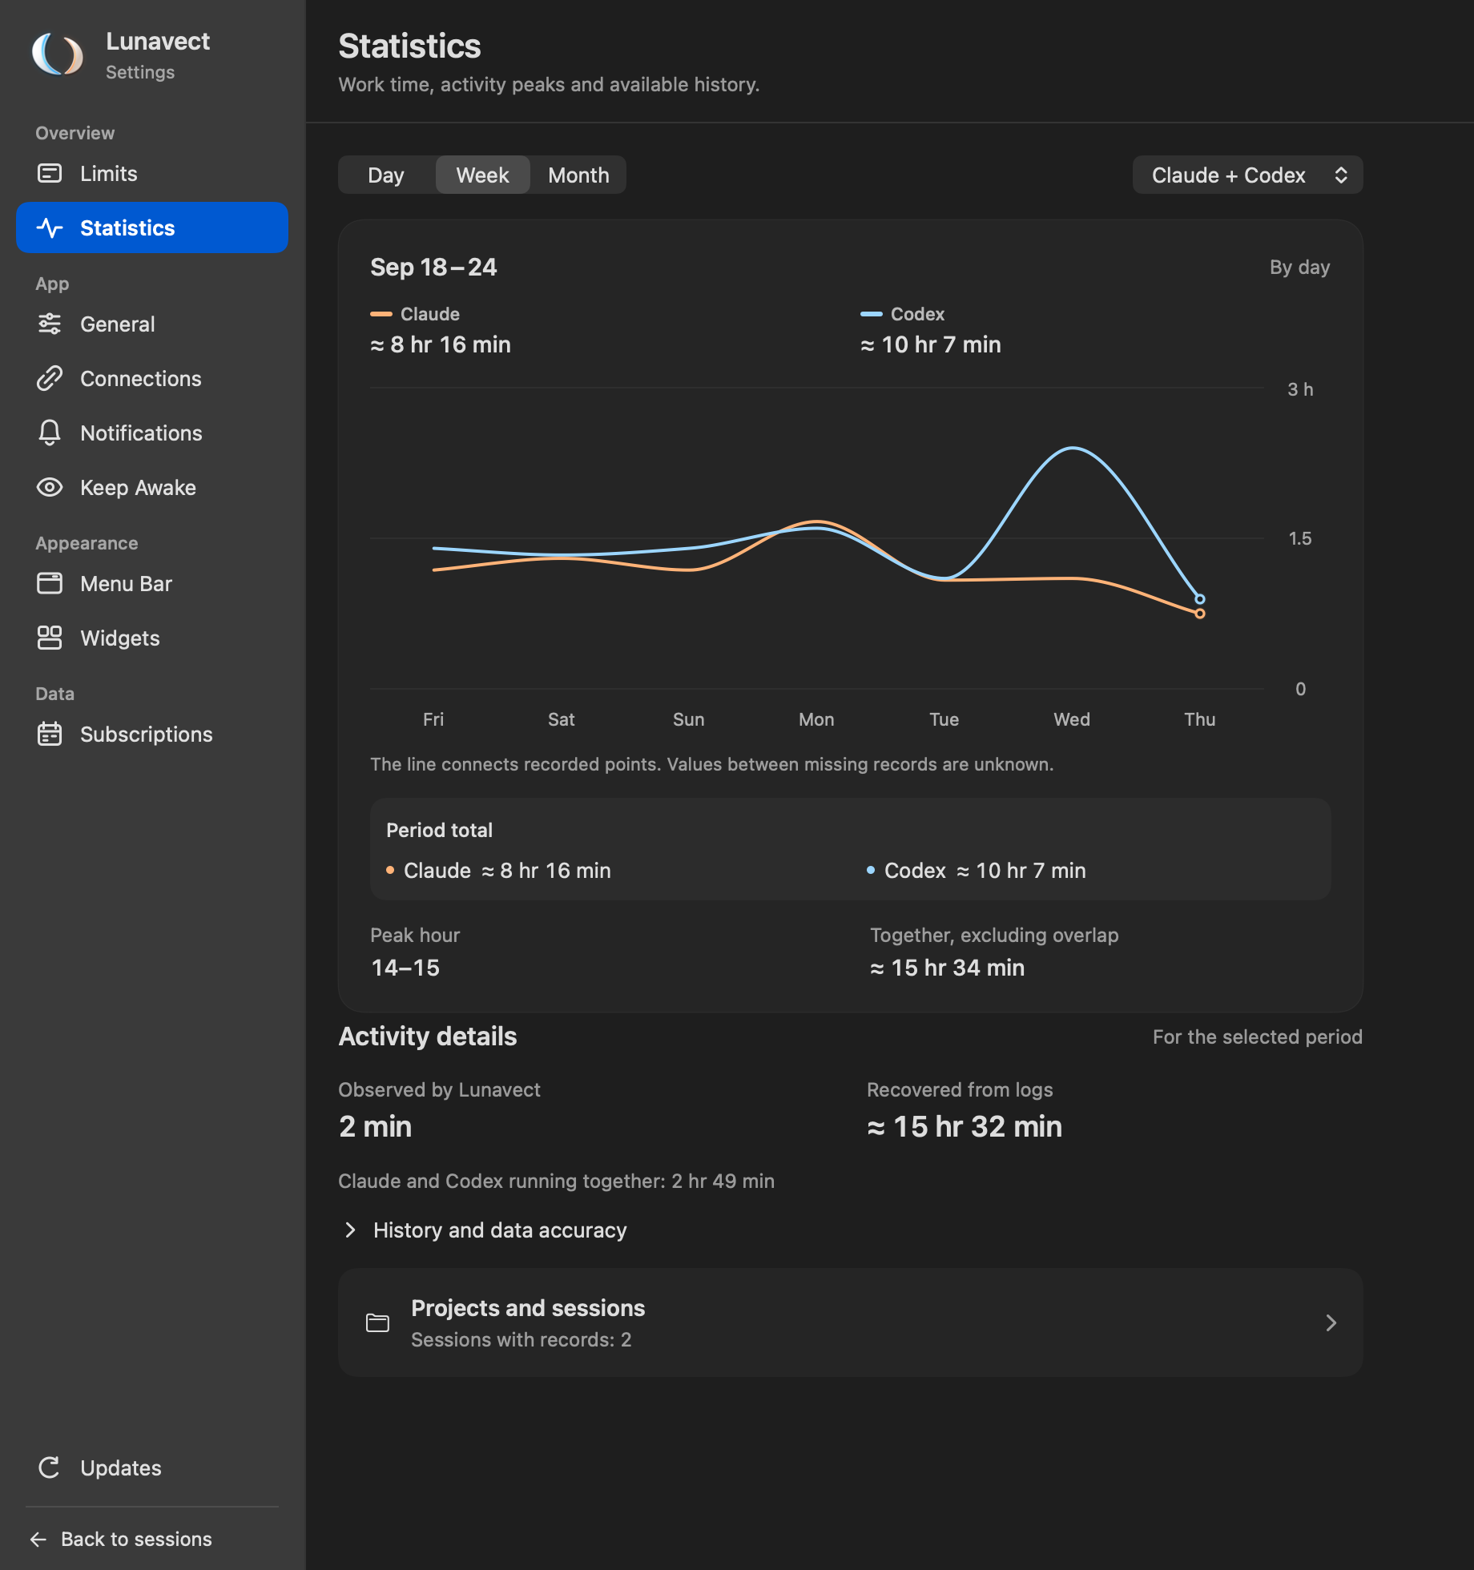Select the Week tab
Image resolution: width=1474 pixels, height=1570 pixels.
482,175
